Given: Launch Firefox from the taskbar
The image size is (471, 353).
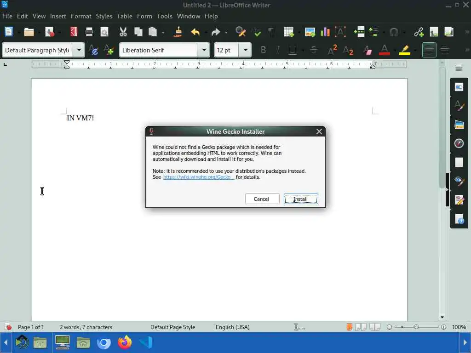Looking at the screenshot, I should pos(125,342).
